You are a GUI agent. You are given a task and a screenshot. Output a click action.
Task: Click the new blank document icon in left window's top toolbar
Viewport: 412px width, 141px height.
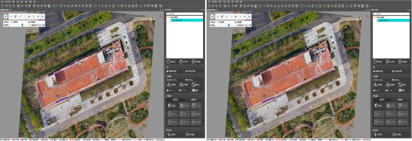point(2,5)
